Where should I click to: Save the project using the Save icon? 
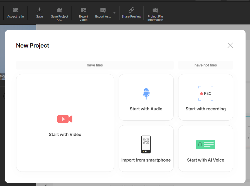pos(40,11)
